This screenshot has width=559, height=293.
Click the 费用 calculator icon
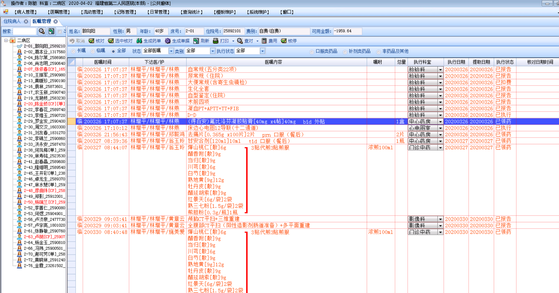(264, 41)
